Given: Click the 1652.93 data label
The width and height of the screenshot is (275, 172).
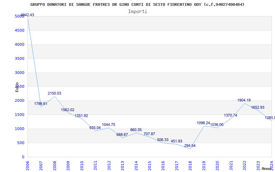Looking at the screenshot, I should point(257,107).
